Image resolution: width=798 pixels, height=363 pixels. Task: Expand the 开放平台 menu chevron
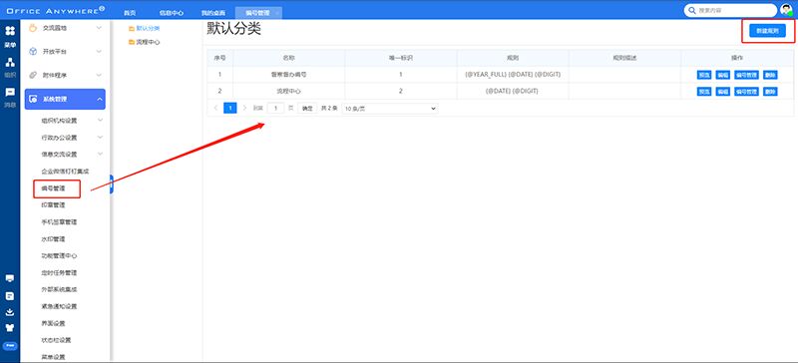coord(99,52)
